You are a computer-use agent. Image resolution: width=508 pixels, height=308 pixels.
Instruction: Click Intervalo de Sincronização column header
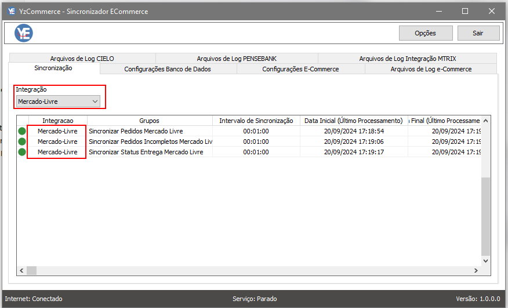256,121
